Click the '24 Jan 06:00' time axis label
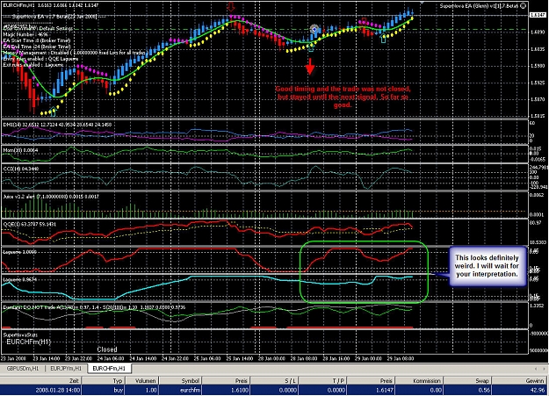 click(111, 358)
